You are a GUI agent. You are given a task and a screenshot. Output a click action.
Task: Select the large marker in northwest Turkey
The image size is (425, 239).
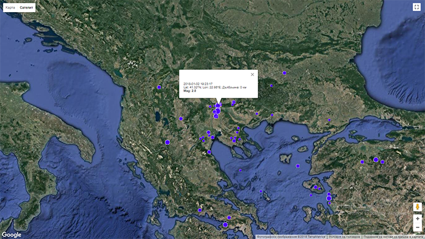coord(376,160)
